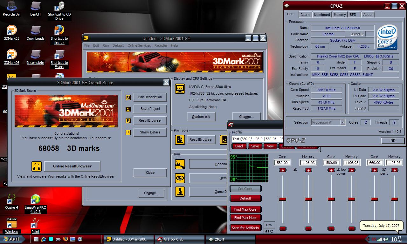Screen dimensions: 407x244
Task: Click the trees icon beside Online ResultBrowser
Action: 37,166
